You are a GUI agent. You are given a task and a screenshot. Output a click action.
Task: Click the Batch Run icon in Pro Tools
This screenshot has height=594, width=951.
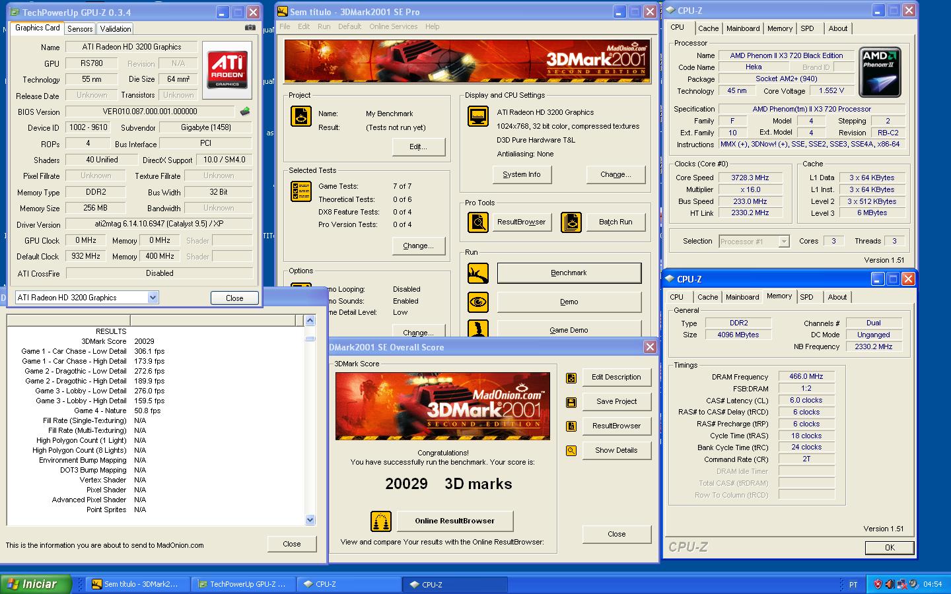(571, 222)
